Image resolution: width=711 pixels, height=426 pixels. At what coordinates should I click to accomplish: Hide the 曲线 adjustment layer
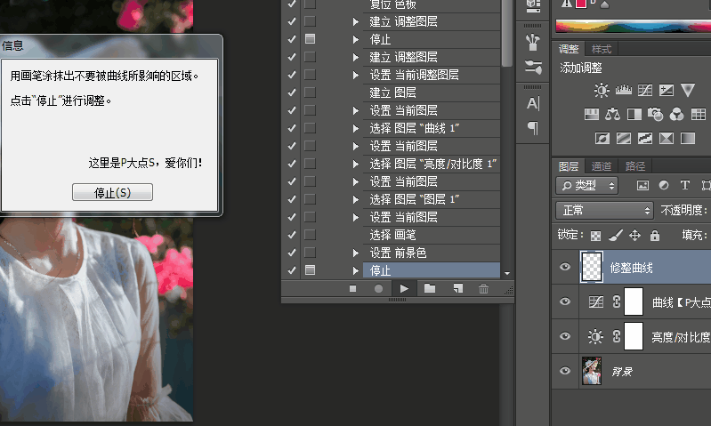click(565, 301)
